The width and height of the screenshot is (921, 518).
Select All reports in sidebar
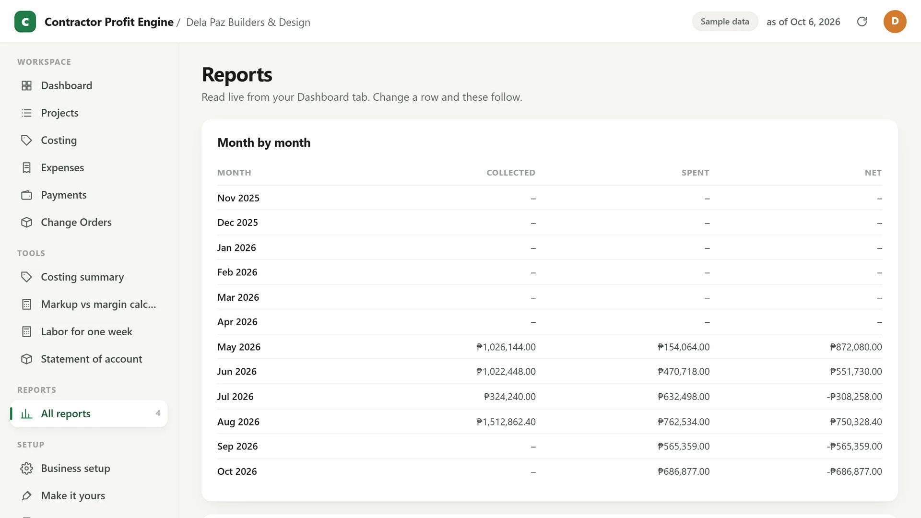[x=89, y=413]
